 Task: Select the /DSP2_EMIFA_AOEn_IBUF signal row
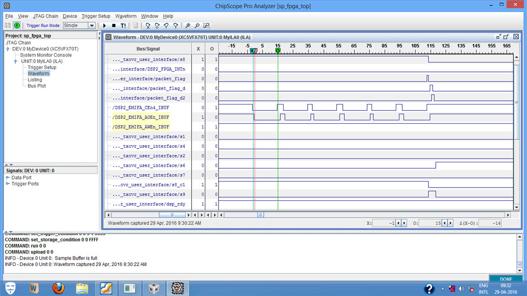click(141, 117)
